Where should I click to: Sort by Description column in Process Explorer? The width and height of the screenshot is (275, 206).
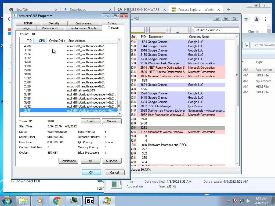(168, 37)
